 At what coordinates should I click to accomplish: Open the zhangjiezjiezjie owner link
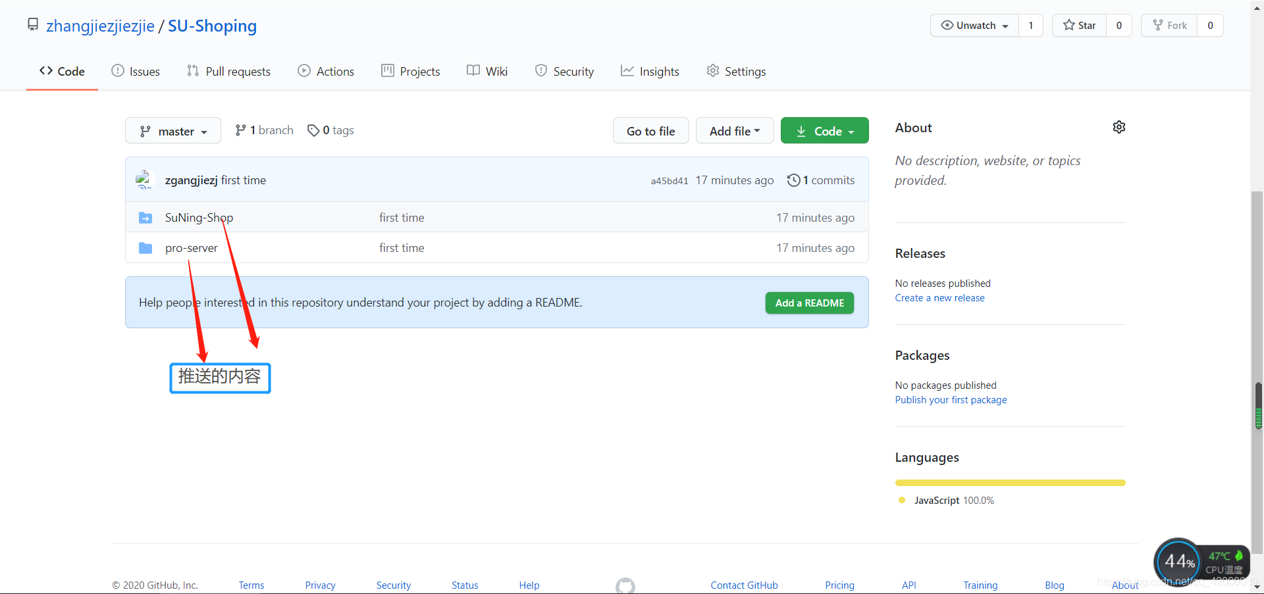point(100,26)
